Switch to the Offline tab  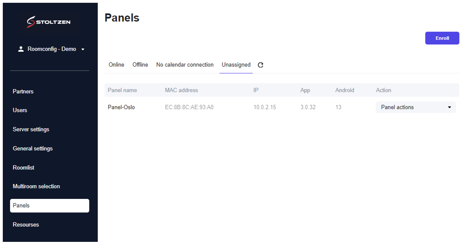(140, 65)
